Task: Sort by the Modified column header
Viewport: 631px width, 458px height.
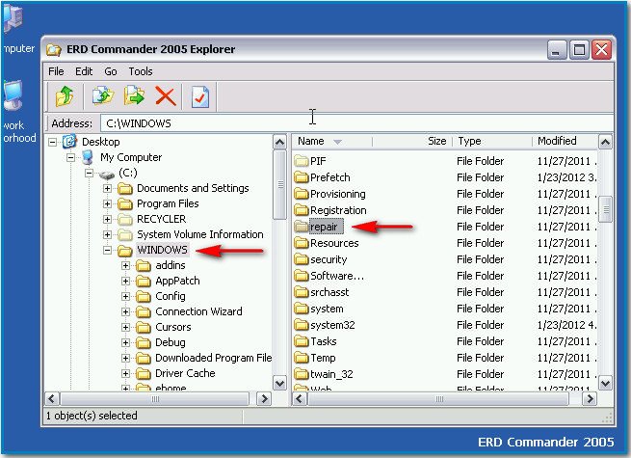Action: (565, 141)
